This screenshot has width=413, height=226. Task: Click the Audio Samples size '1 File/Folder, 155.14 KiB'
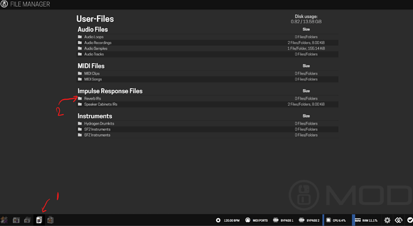pos(306,48)
